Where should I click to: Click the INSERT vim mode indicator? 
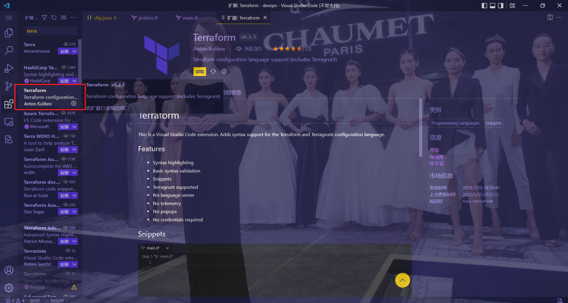coord(57,301)
